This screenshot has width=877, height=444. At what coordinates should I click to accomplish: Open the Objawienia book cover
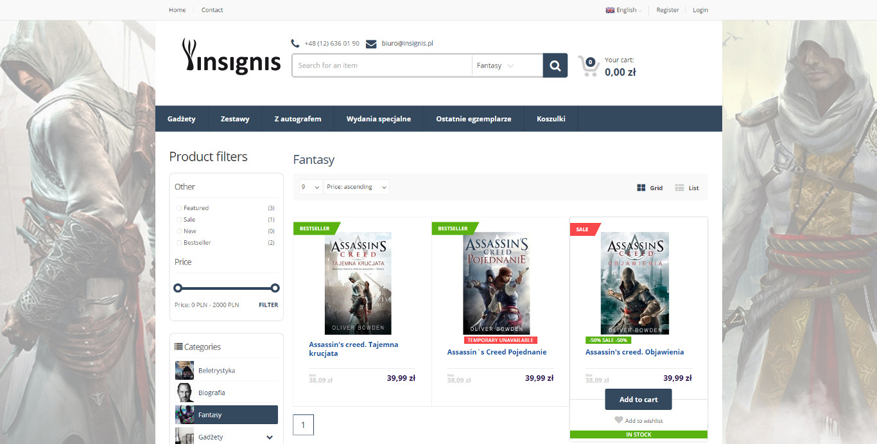click(635, 283)
